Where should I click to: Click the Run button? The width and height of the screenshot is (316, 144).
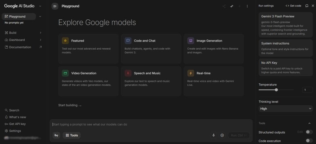239,135
